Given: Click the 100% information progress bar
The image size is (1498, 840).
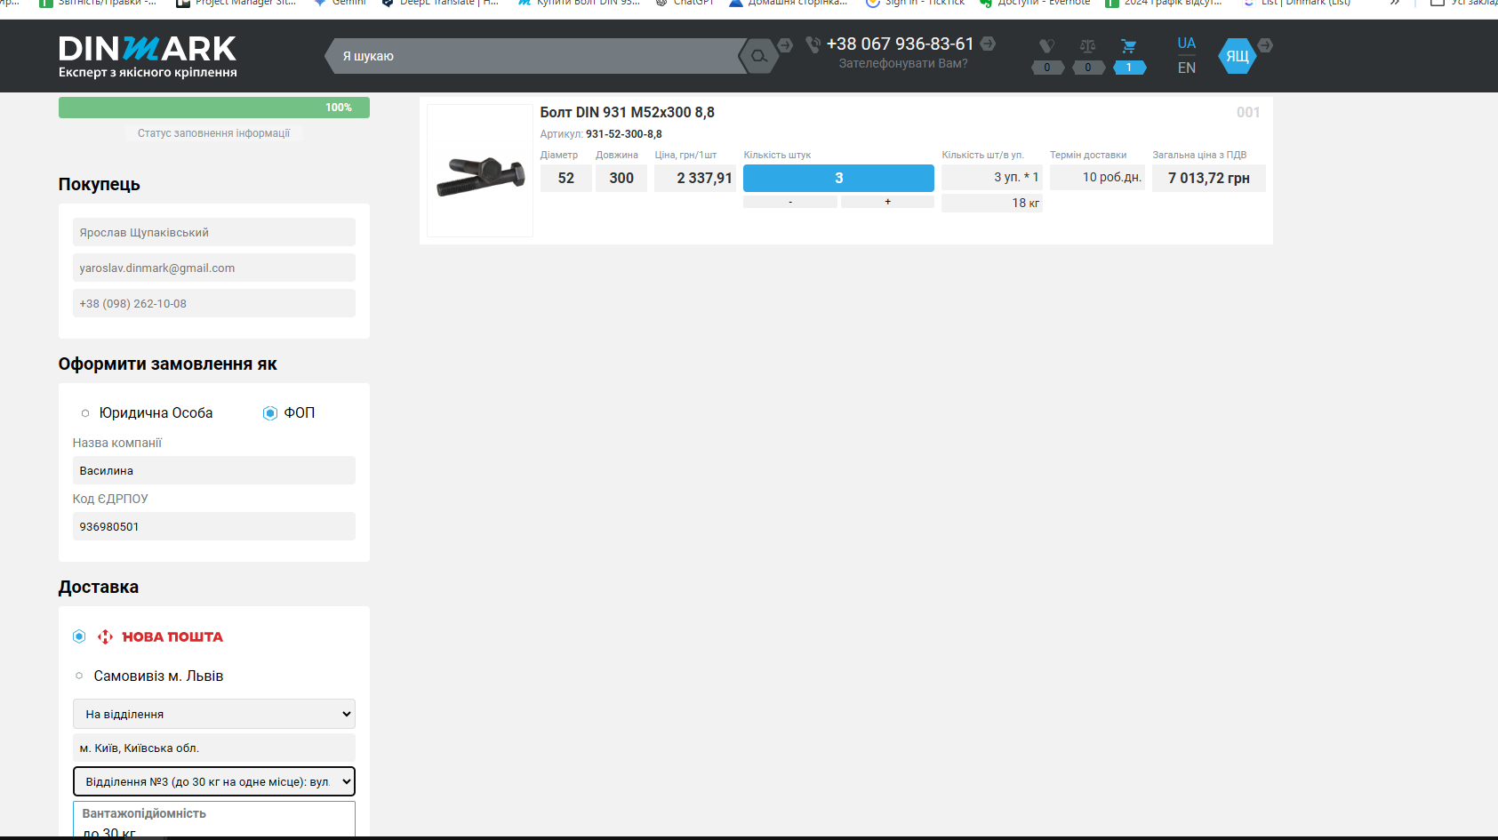Looking at the screenshot, I should tap(214, 108).
